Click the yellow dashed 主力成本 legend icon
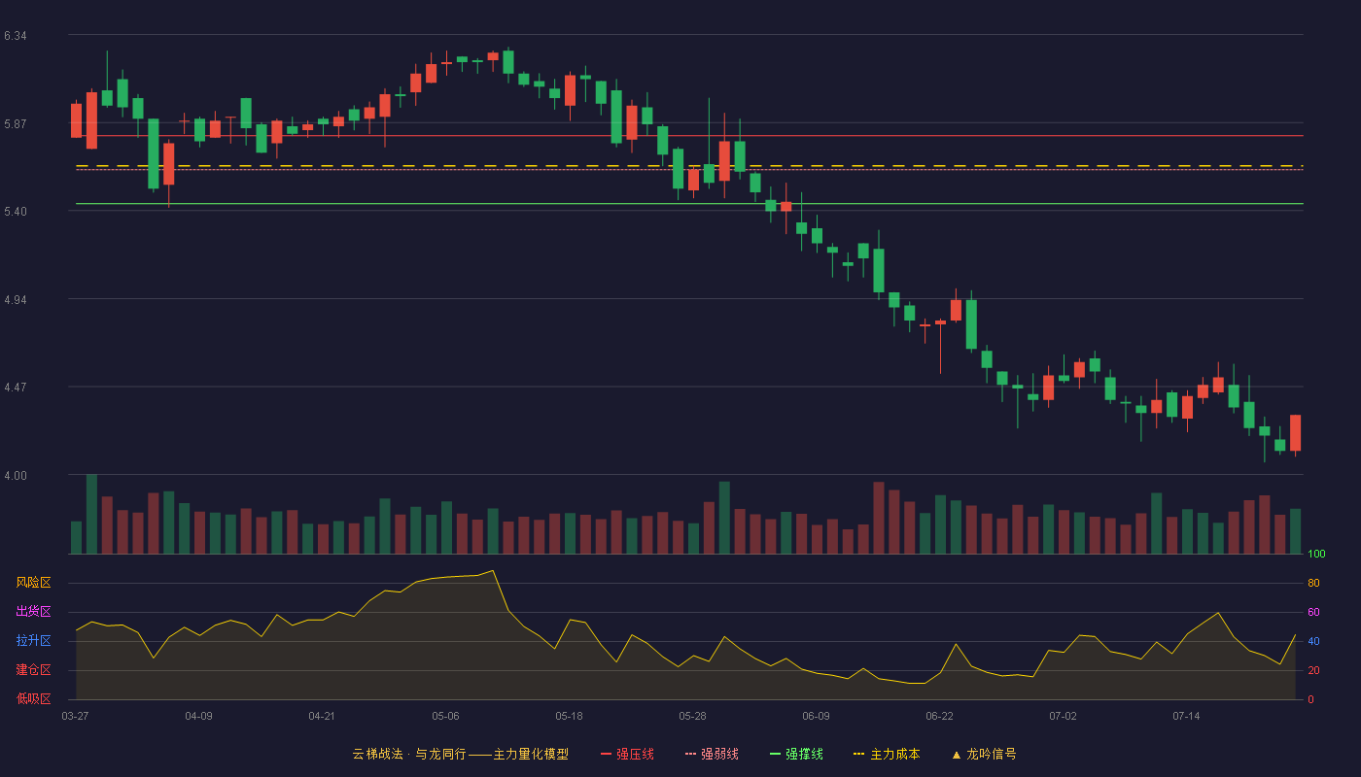This screenshot has width=1361, height=777. (859, 754)
